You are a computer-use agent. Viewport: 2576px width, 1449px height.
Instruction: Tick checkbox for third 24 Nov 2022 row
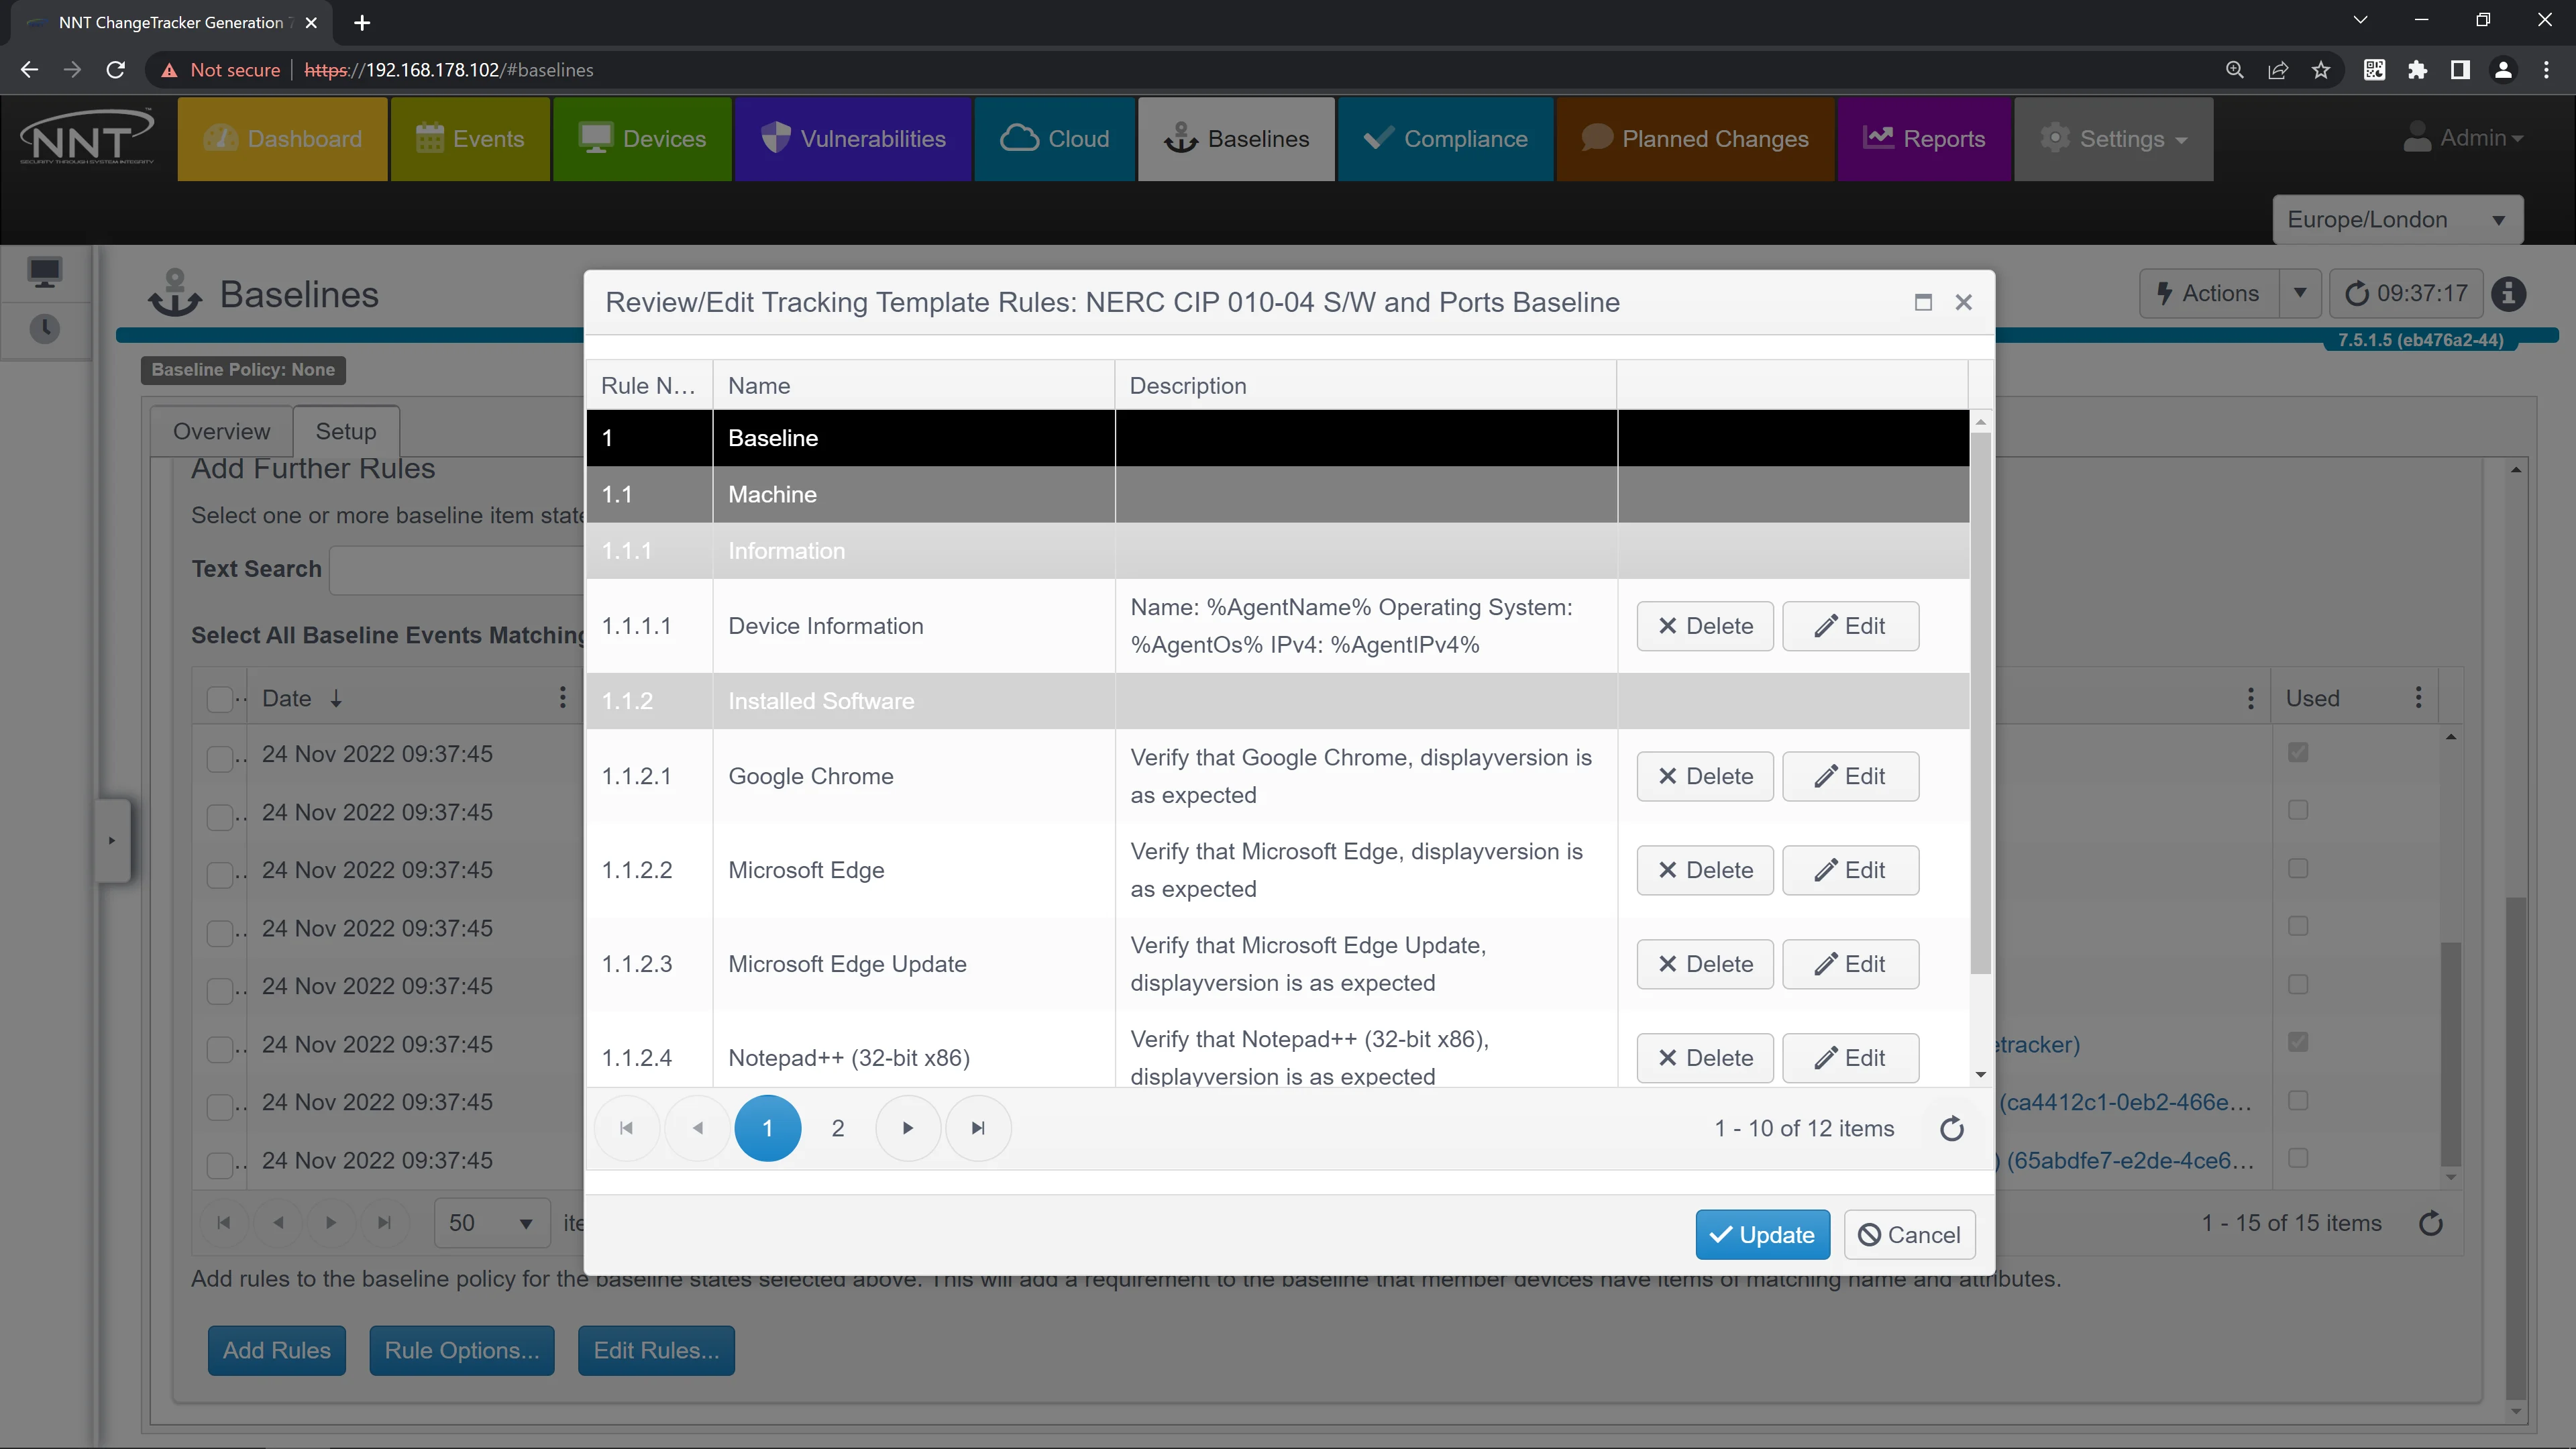click(x=219, y=875)
